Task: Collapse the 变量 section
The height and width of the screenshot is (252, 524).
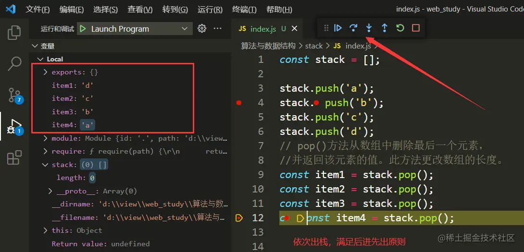Action: (x=35, y=46)
